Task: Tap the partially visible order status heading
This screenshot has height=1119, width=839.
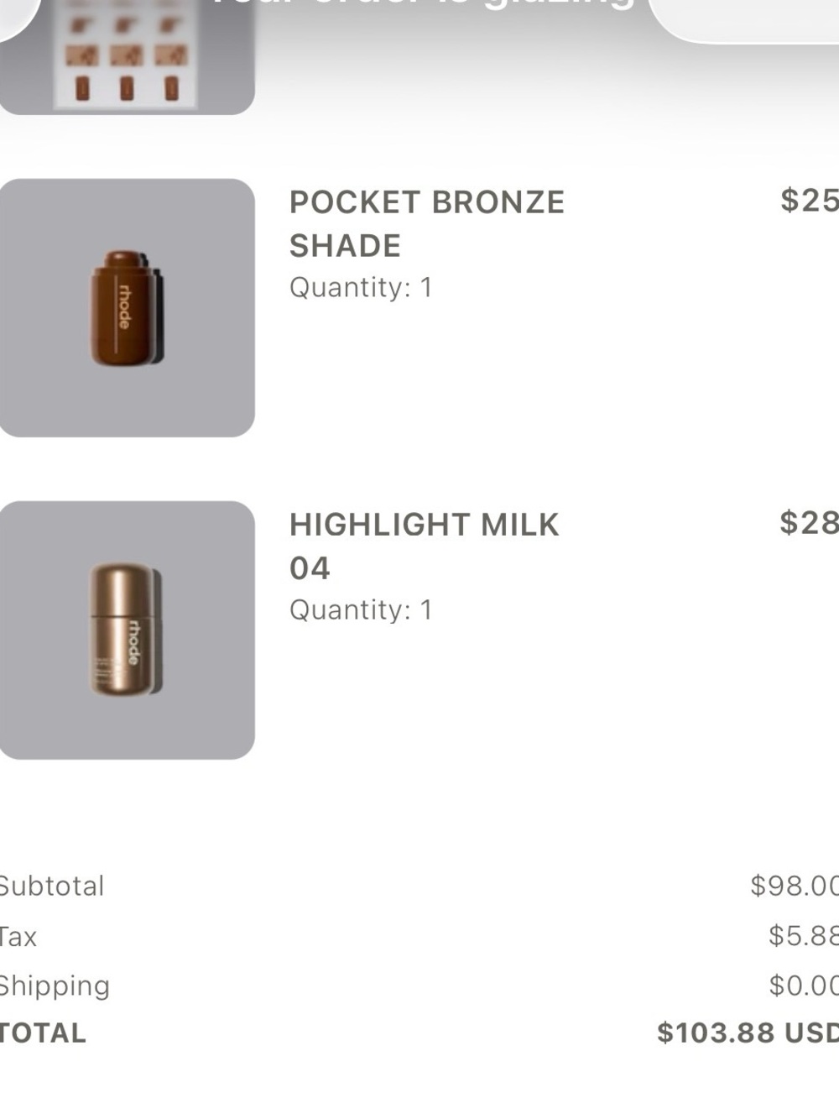Action: pyautogui.click(x=419, y=4)
